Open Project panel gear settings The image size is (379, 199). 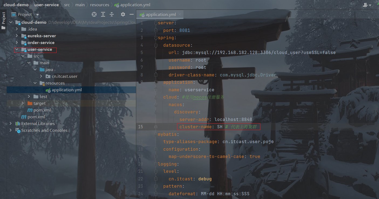pos(123,14)
